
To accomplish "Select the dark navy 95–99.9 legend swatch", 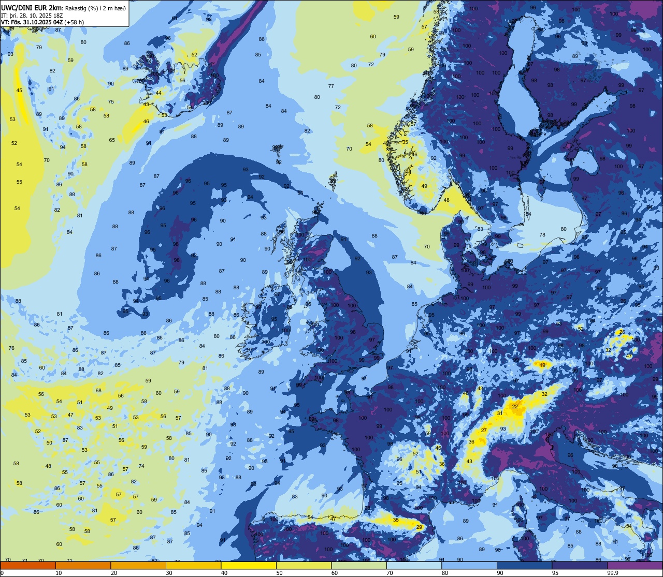I will point(580,565).
